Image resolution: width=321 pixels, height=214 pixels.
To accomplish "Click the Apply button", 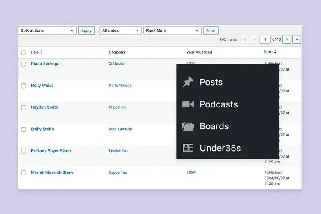I will point(86,30).
